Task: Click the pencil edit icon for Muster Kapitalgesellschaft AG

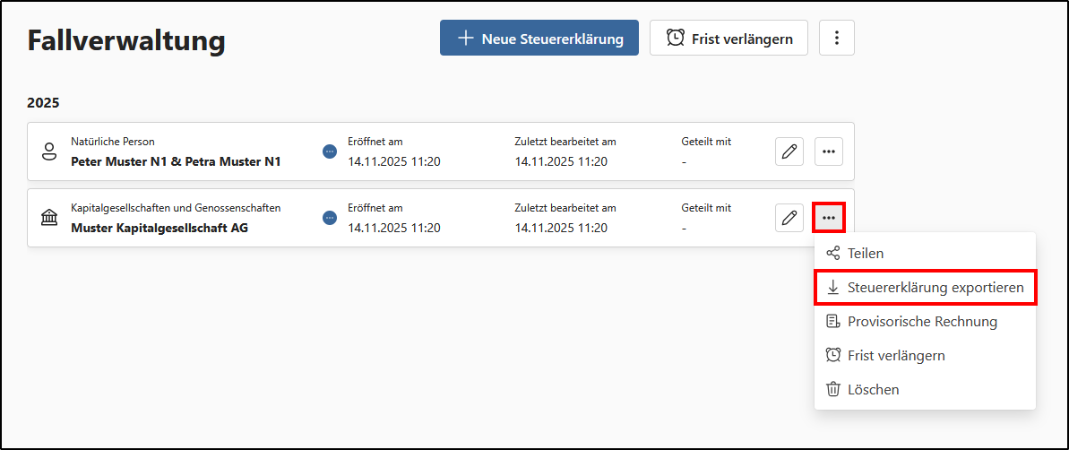Action: click(789, 218)
